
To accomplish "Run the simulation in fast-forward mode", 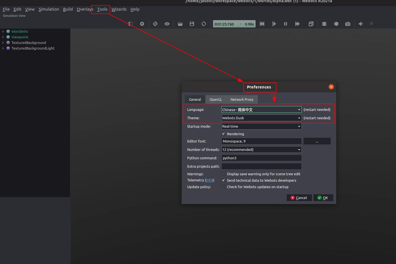I will click(x=297, y=24).
